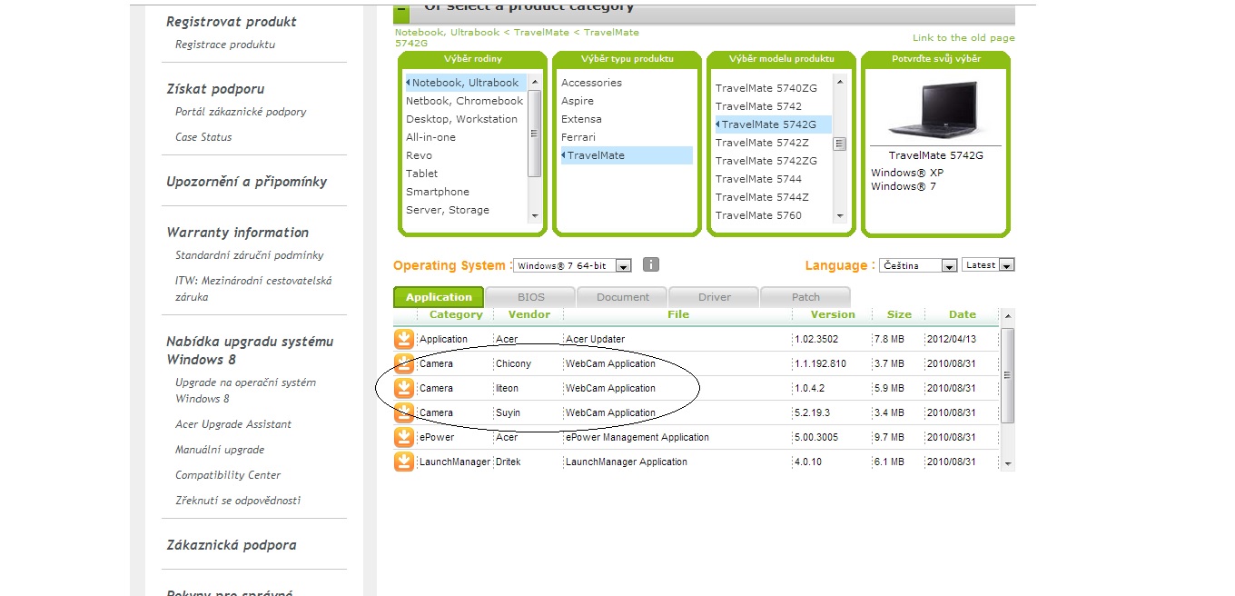Select Revo family
The width and height of the screenshot is (1235, 596).
(419, 155)
